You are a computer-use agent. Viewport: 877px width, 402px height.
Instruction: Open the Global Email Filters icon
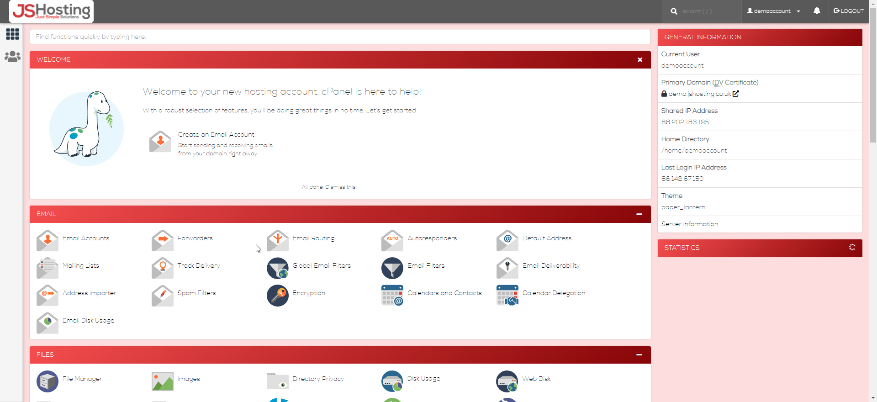[278, 268]
